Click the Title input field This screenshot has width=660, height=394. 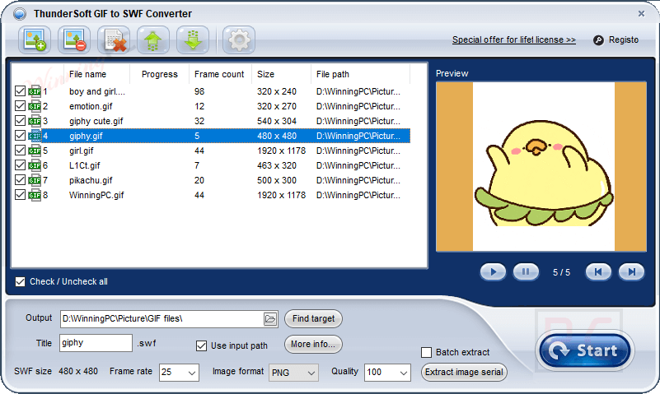pos(96,343)
